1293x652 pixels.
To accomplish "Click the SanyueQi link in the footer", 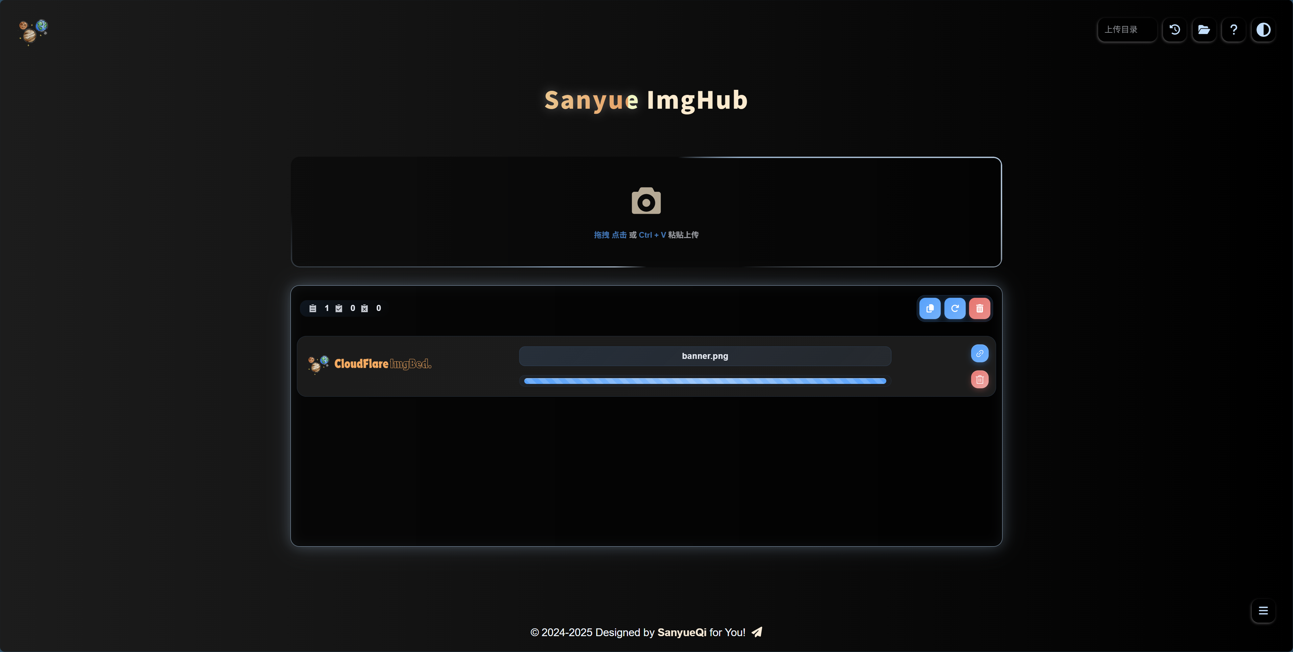I will coord(682,632).
